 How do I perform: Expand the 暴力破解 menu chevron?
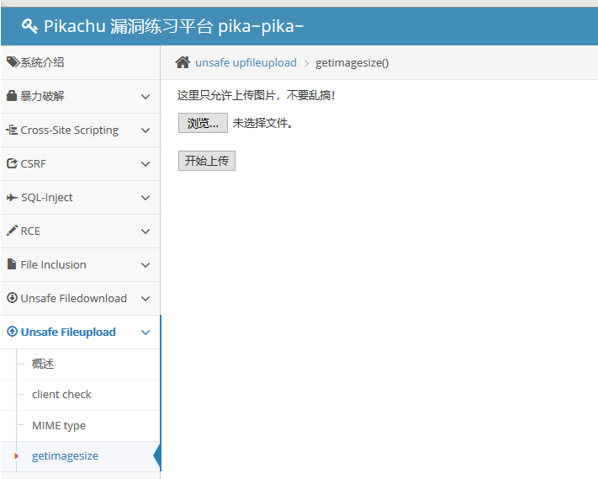click(x=146, y=97)
